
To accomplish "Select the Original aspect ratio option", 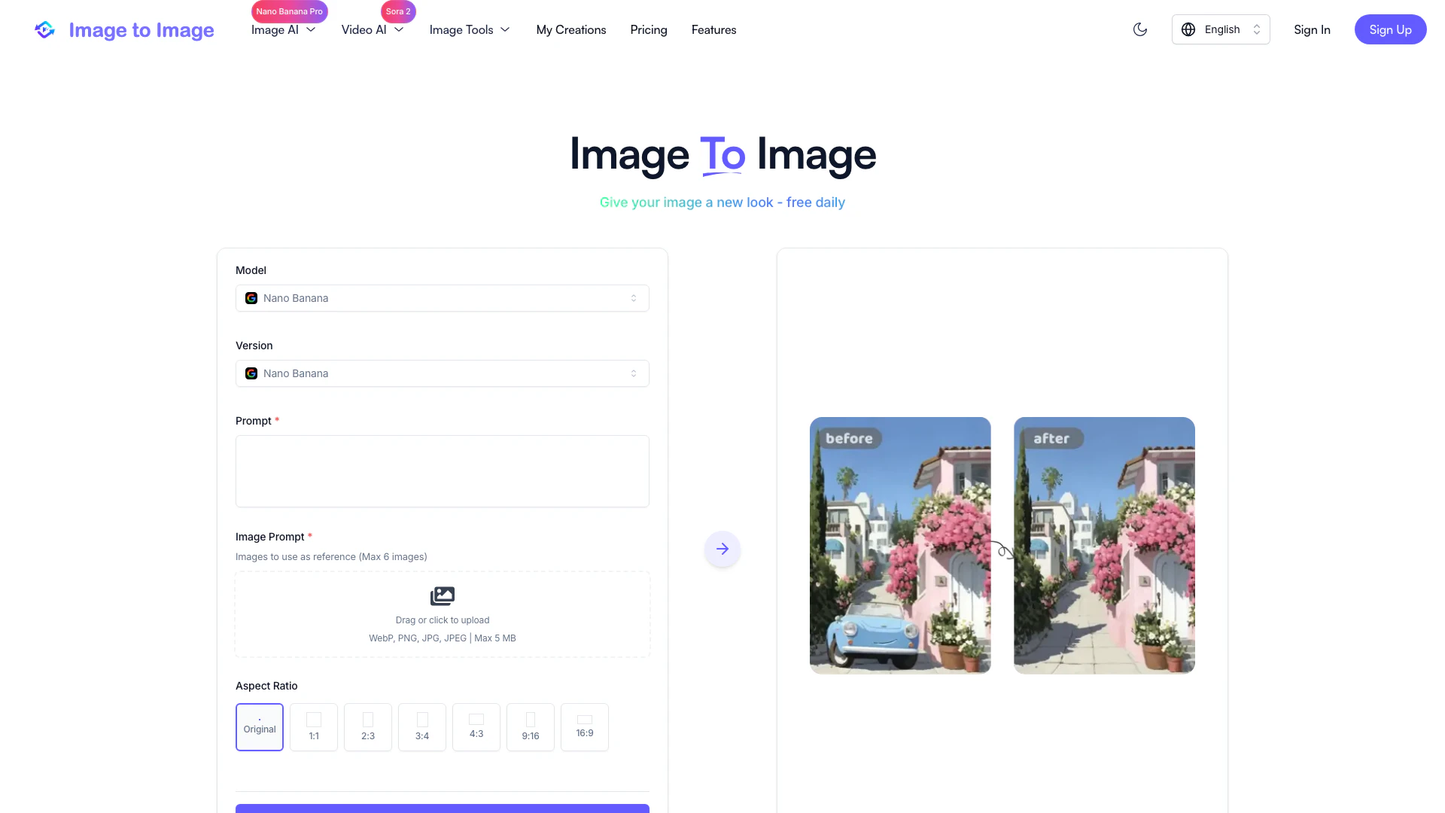I will (260, 727).
